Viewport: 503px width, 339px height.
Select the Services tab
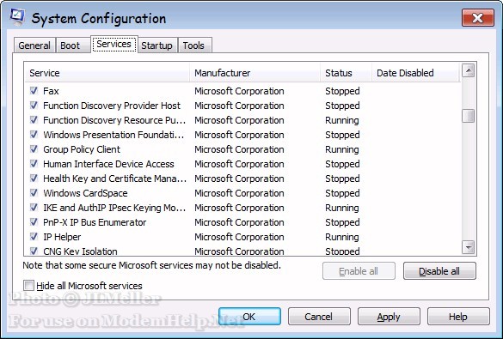point(113,44)
